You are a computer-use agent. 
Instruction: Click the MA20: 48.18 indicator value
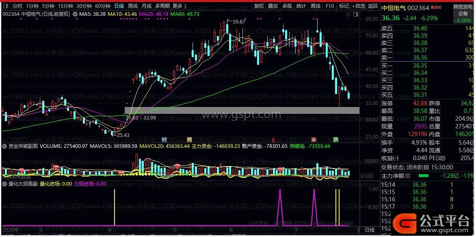(x=153, y=14)
